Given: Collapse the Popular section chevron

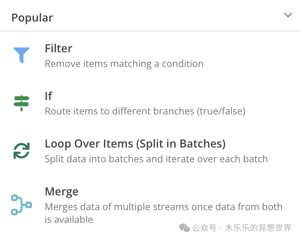Looking at the screenshot, I should 288,15.
